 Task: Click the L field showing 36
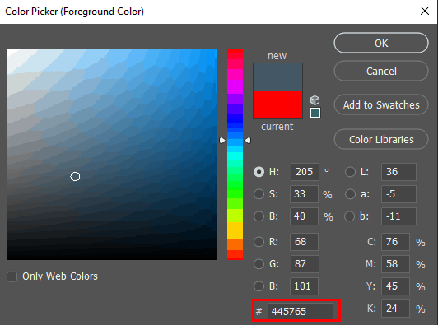pos(398,172)
